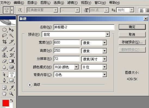This screenshot has width=149, height=108.
Task: Select the Rectangle shape tool
Action: click(x=11, y=80)
